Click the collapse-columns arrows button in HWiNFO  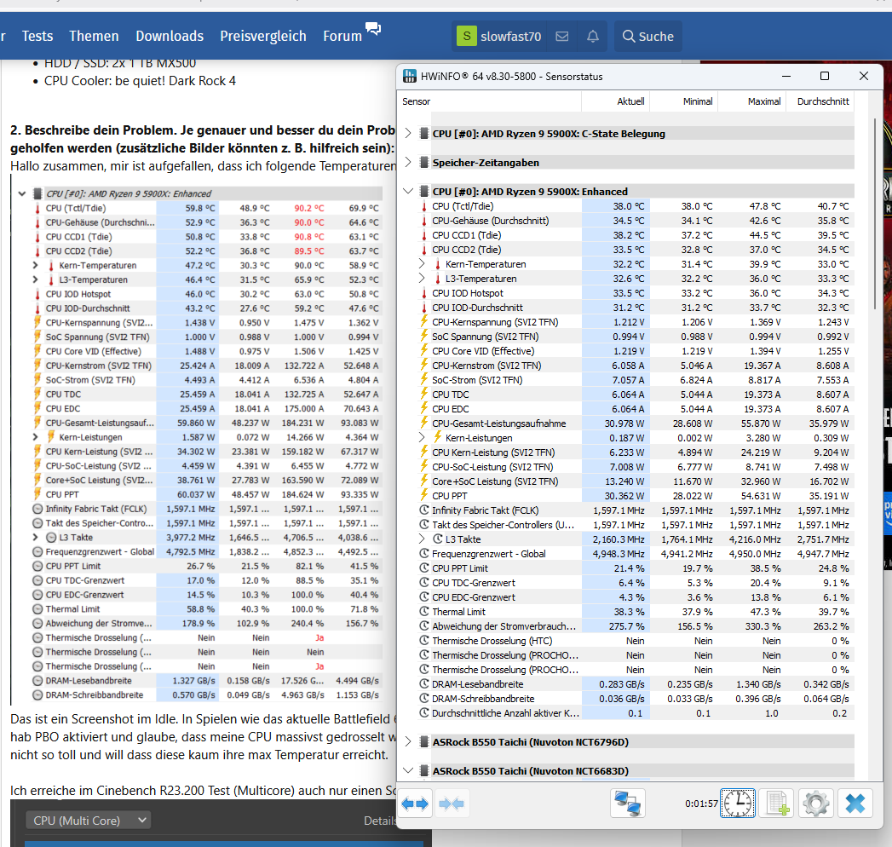pos(452,804)
